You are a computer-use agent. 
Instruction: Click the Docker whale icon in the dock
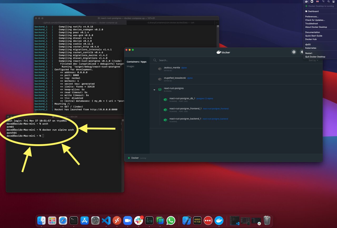tap(219, 220)
